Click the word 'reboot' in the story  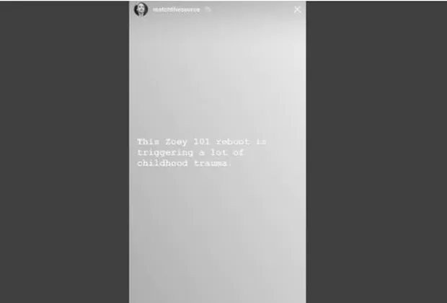pyautogui.click(x=232, y=141)
